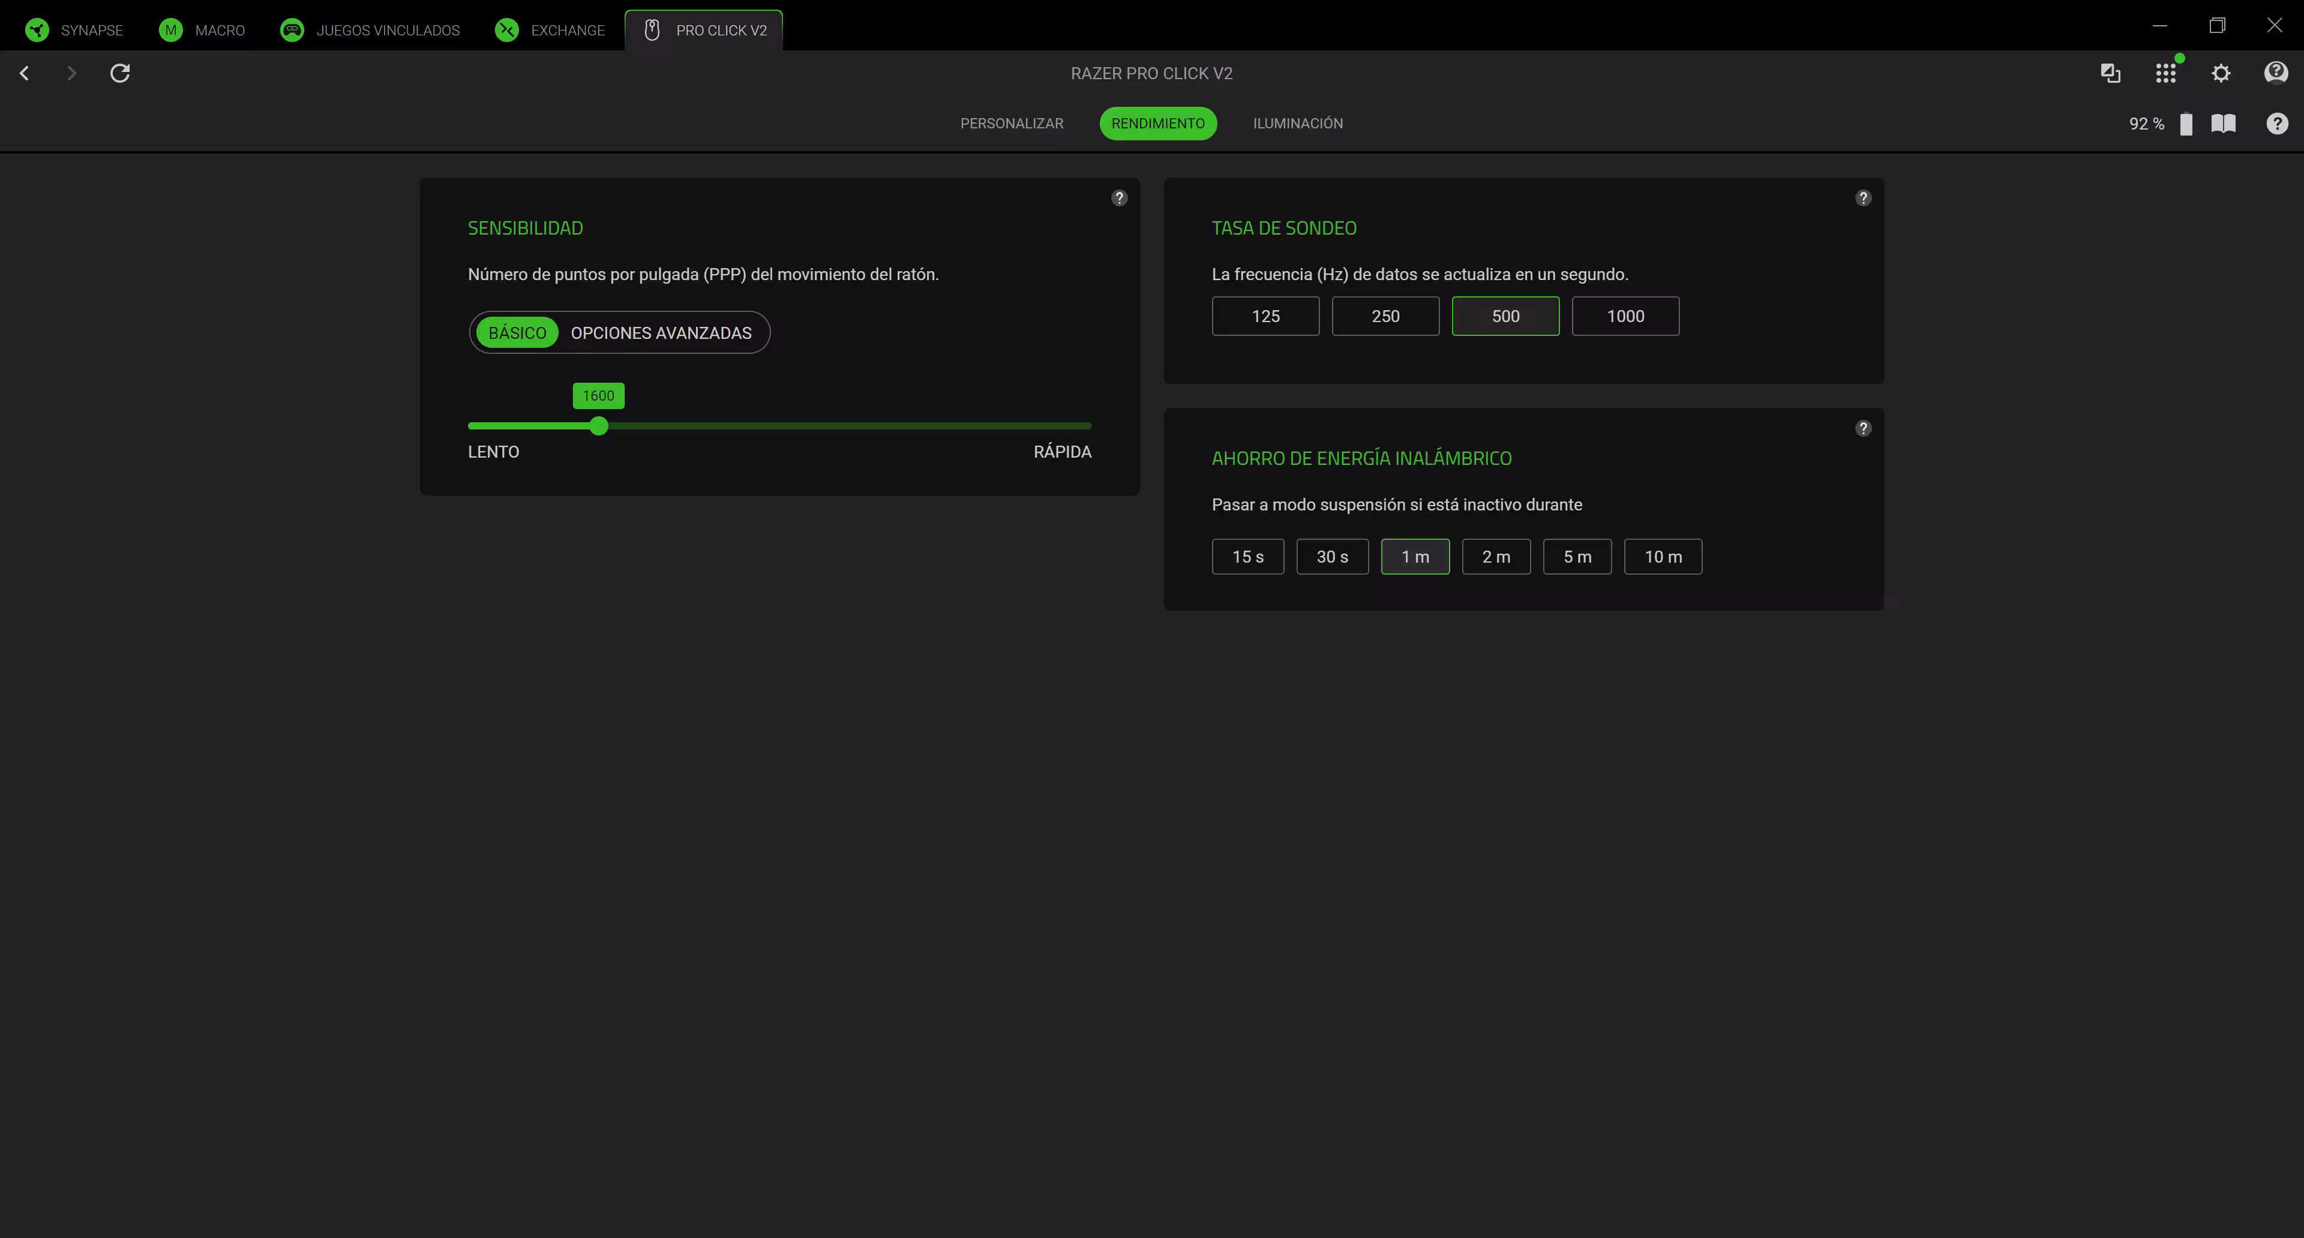This screenshot has height=1238, width=2304.
Task: Set sleep timeout to 30 s
Action: [1332, 557]
